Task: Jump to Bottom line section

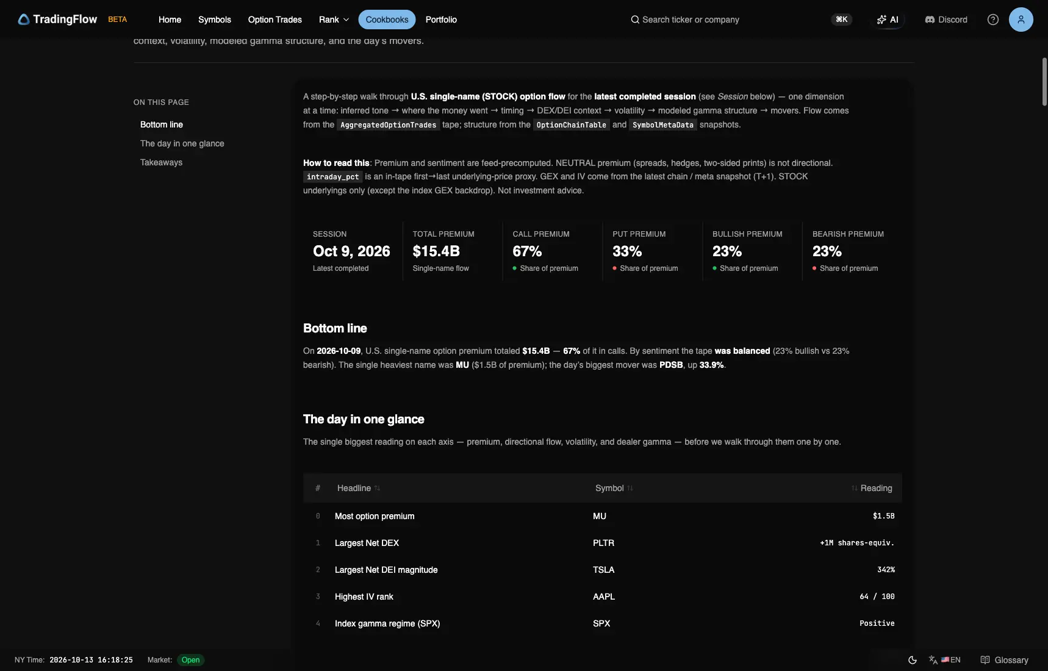Action: click(162, 124)
